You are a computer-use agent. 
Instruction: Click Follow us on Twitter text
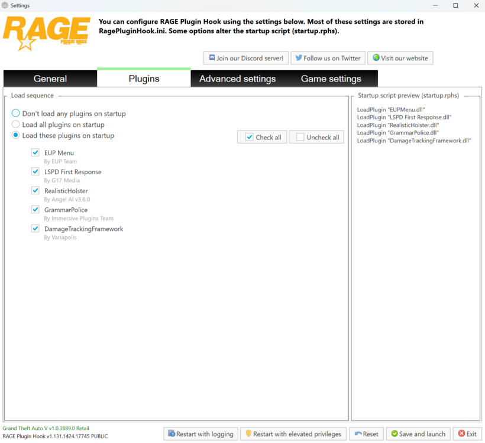[332, 58]
